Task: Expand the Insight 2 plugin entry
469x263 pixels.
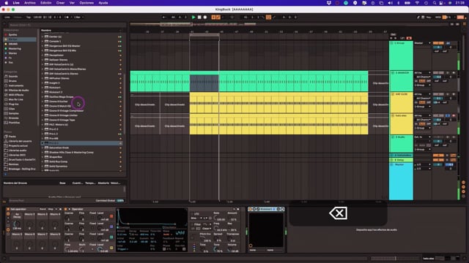Action: [x=43, y=83]
